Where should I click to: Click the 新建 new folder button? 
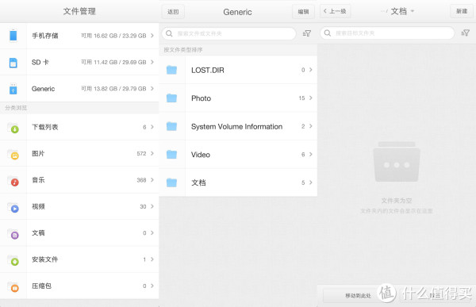(x=462, y=11)
